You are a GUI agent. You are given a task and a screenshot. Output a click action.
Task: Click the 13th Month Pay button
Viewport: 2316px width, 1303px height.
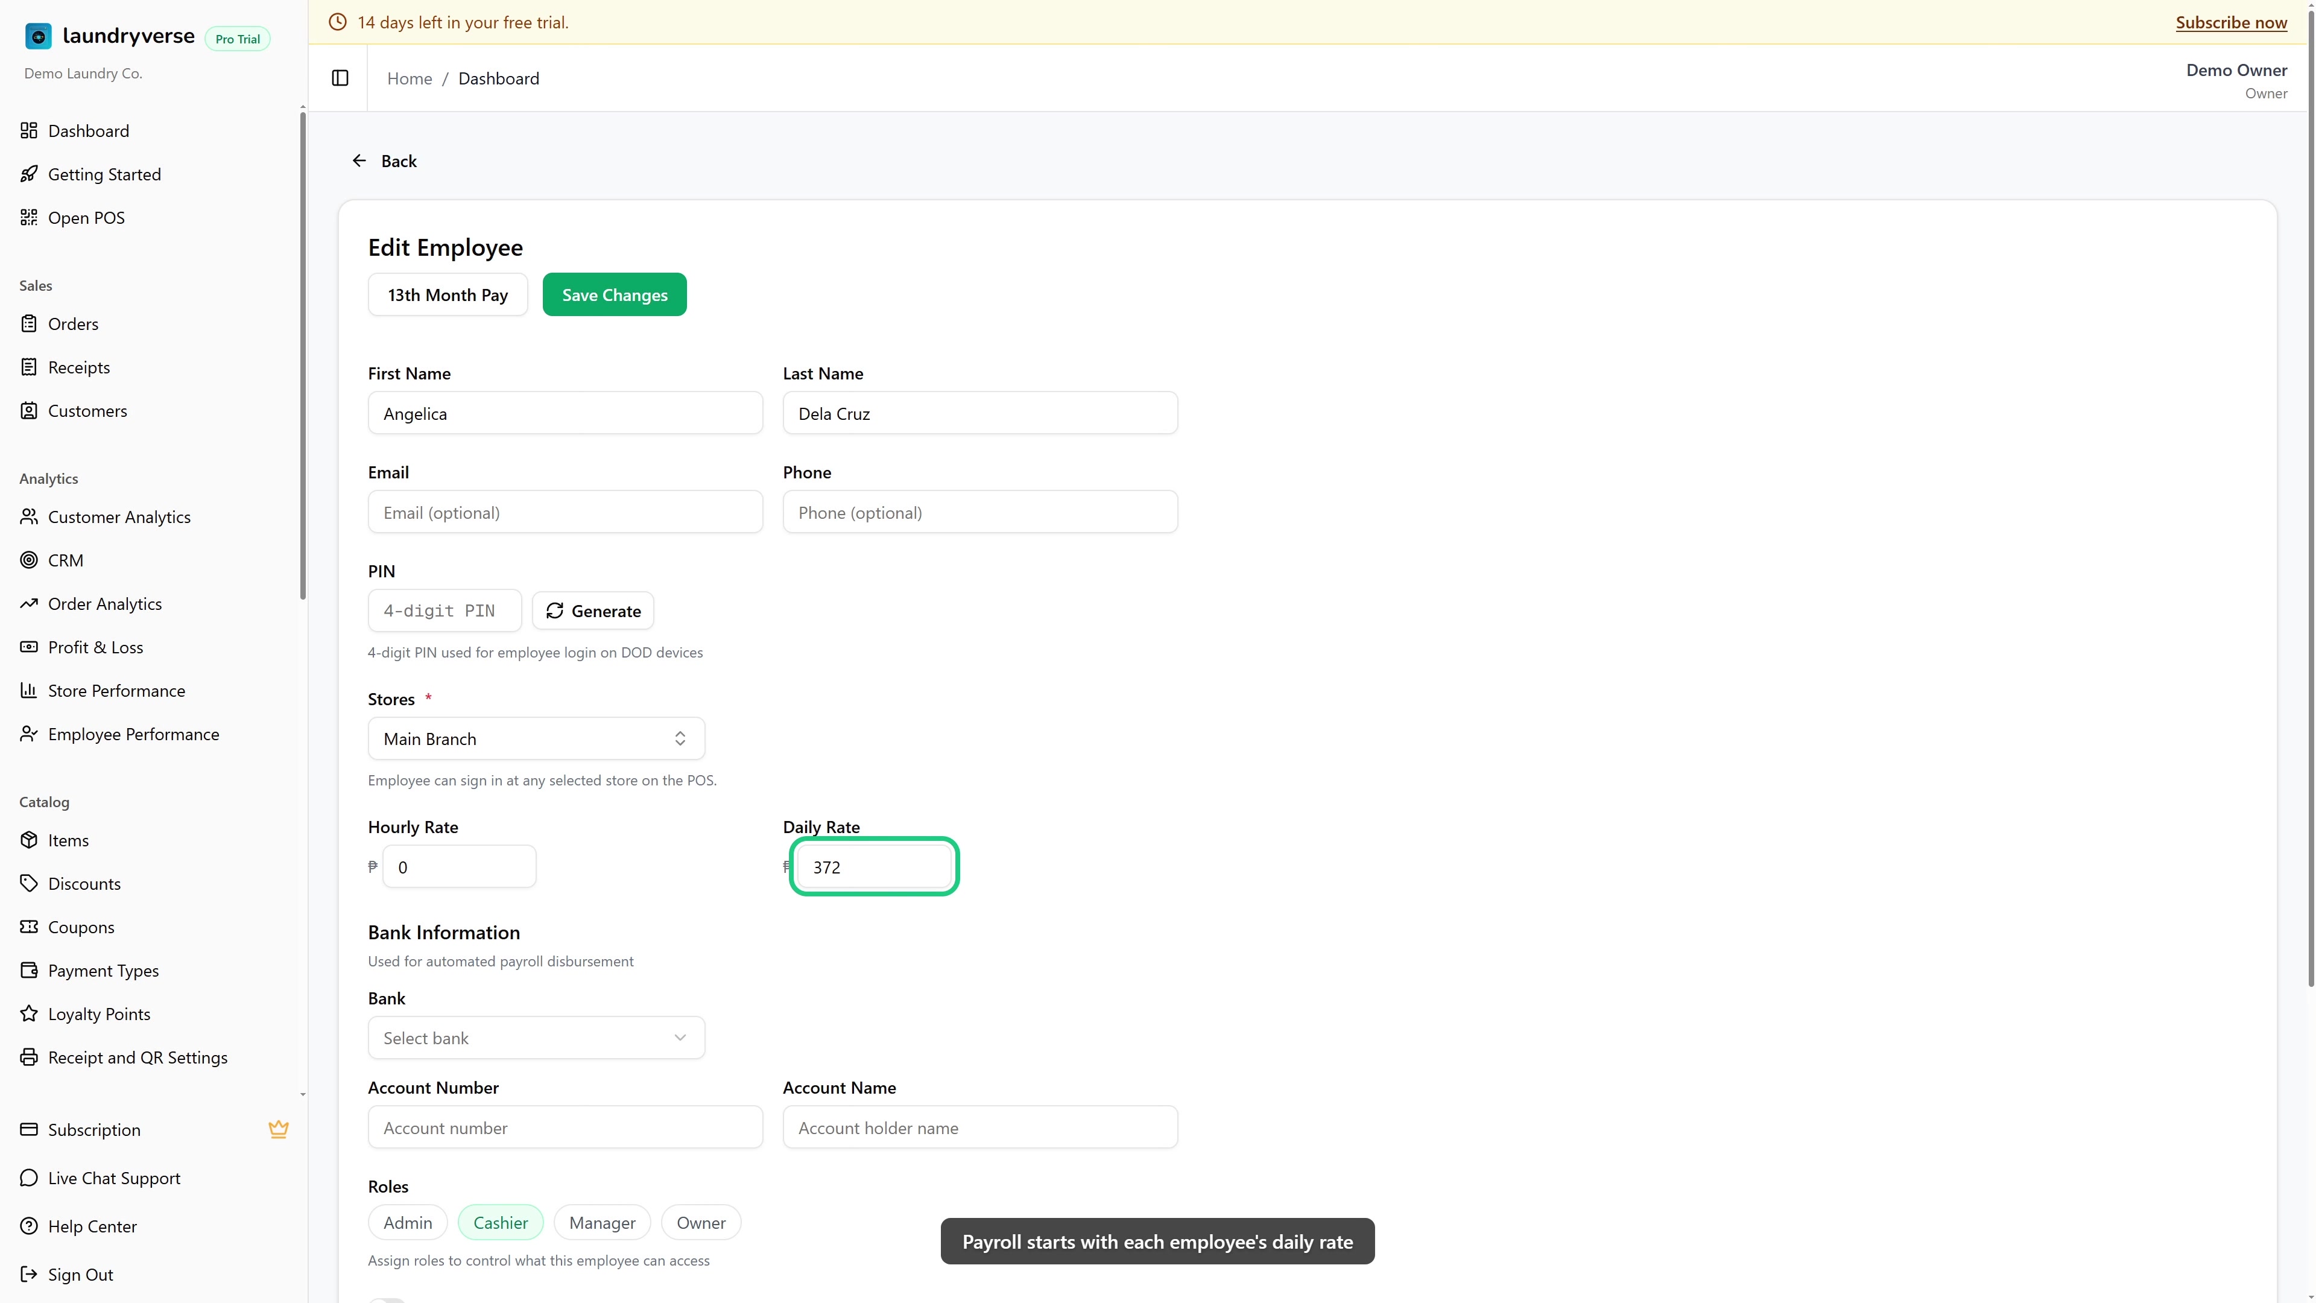448,294
